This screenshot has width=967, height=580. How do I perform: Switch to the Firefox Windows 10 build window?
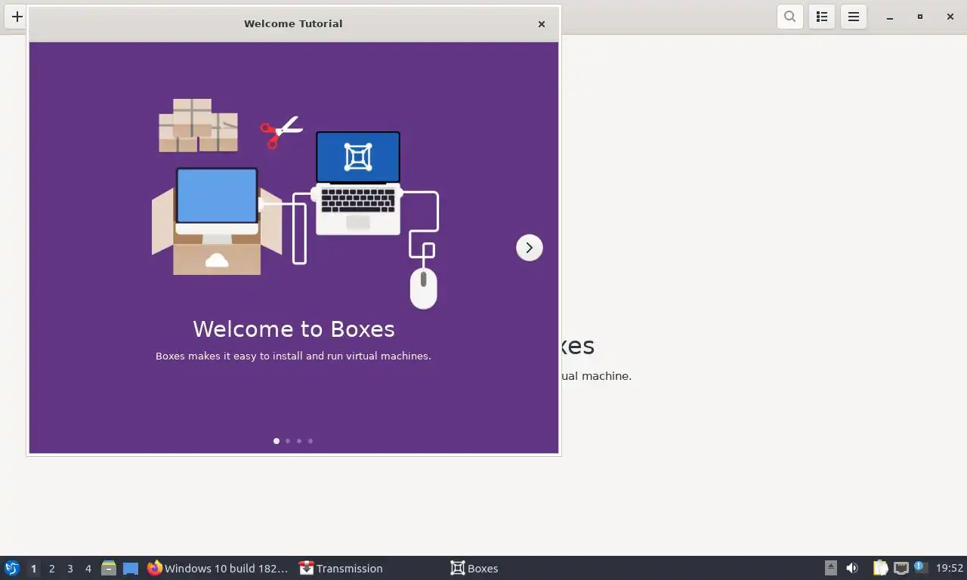218,568
